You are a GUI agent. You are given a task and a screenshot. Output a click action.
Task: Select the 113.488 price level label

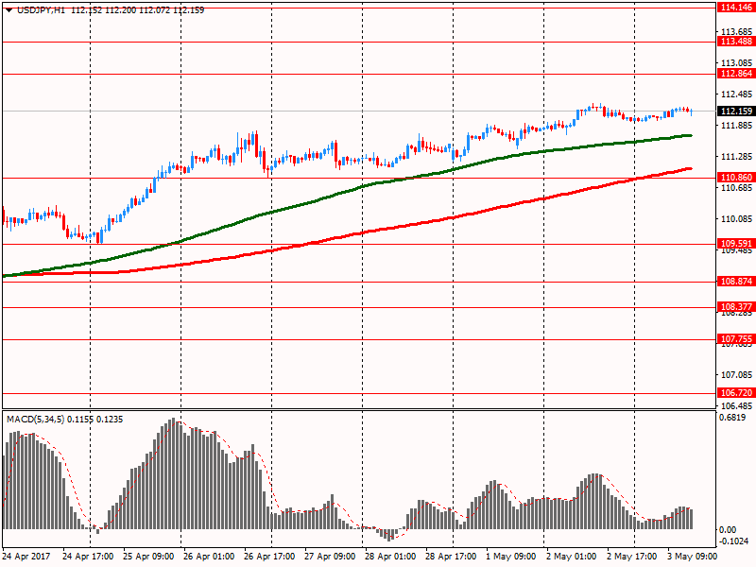(x=736, y=42)
